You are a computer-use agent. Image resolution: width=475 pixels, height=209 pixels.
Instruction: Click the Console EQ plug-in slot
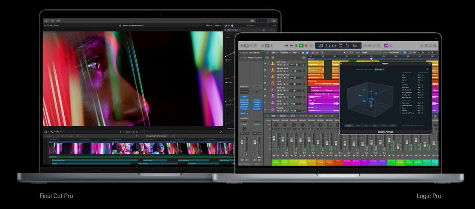click(x=244, y=100)
